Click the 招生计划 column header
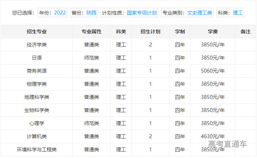 click(150, 32)
